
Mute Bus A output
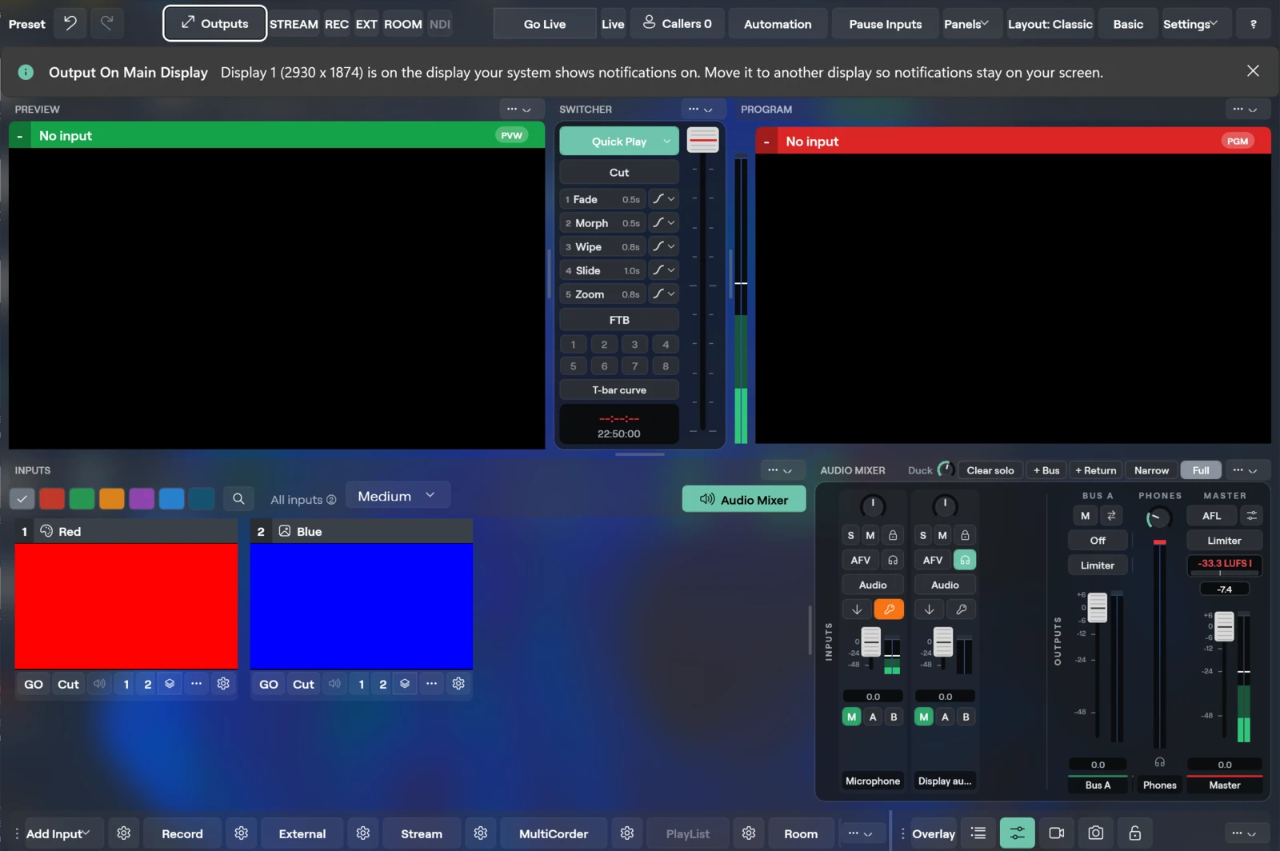[x=1085, y=516]
